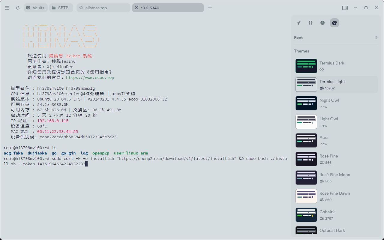Toggle the side panel layout icon
The height and width of the screenshot is (240, 384).
pos(345,8)
